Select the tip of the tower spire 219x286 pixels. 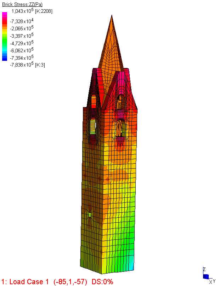pos(112,16)
